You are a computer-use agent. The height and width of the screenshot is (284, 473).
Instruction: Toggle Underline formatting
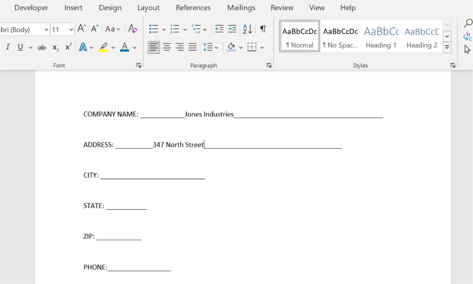pyautogui.click(x=20, y=47)
